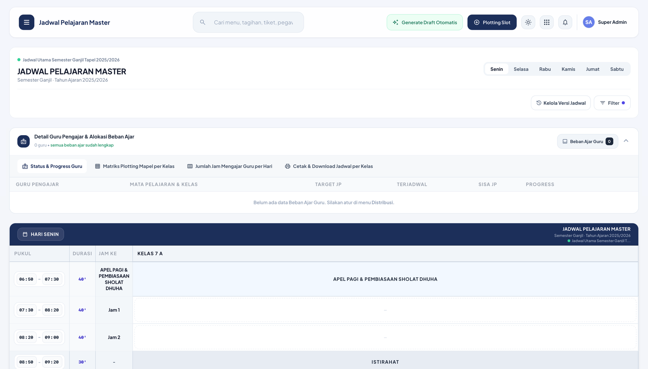Screen dimensions: 648x369
Task: Collapse the Detail Guru Pengajar panel
Action: click(x=626, y=141)
